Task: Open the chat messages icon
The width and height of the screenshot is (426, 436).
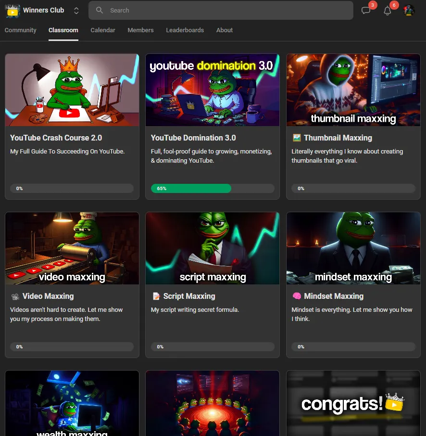Action: [x=366, y=11]
